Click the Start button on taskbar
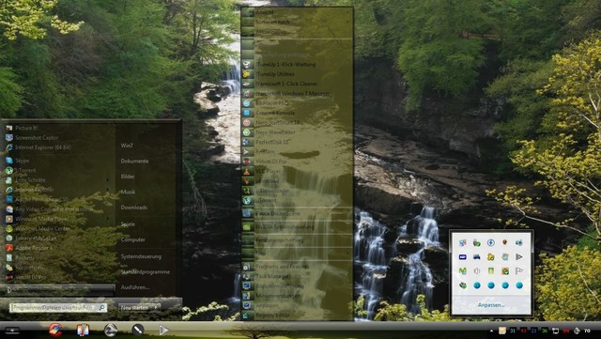 click(x=12, y=331)
